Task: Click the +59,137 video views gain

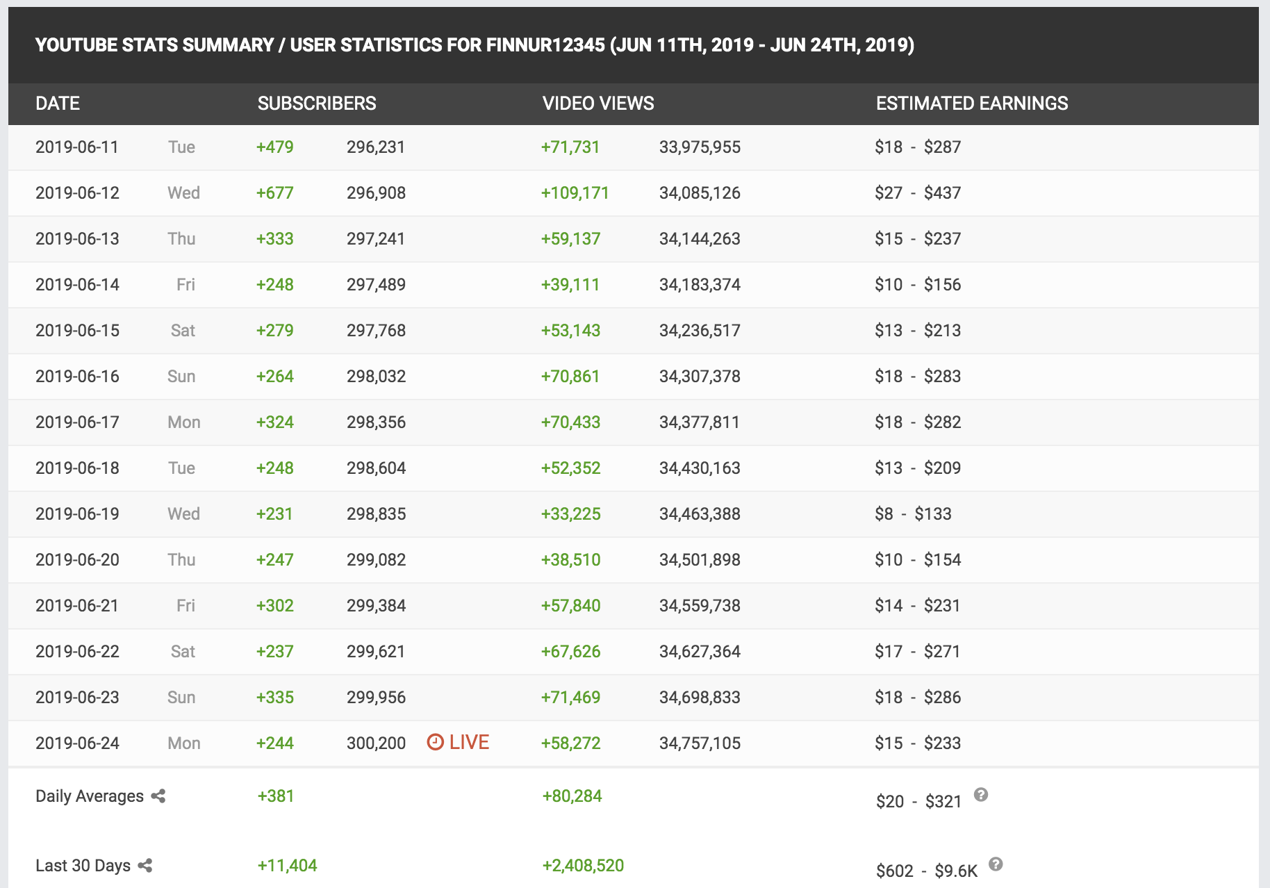Action: (x=571, y=239)
